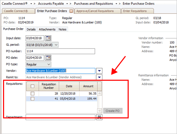The height and width of the screenshot is (134, 177).
Task: Select amount 56.35 cell
Action: pos(88,94)
